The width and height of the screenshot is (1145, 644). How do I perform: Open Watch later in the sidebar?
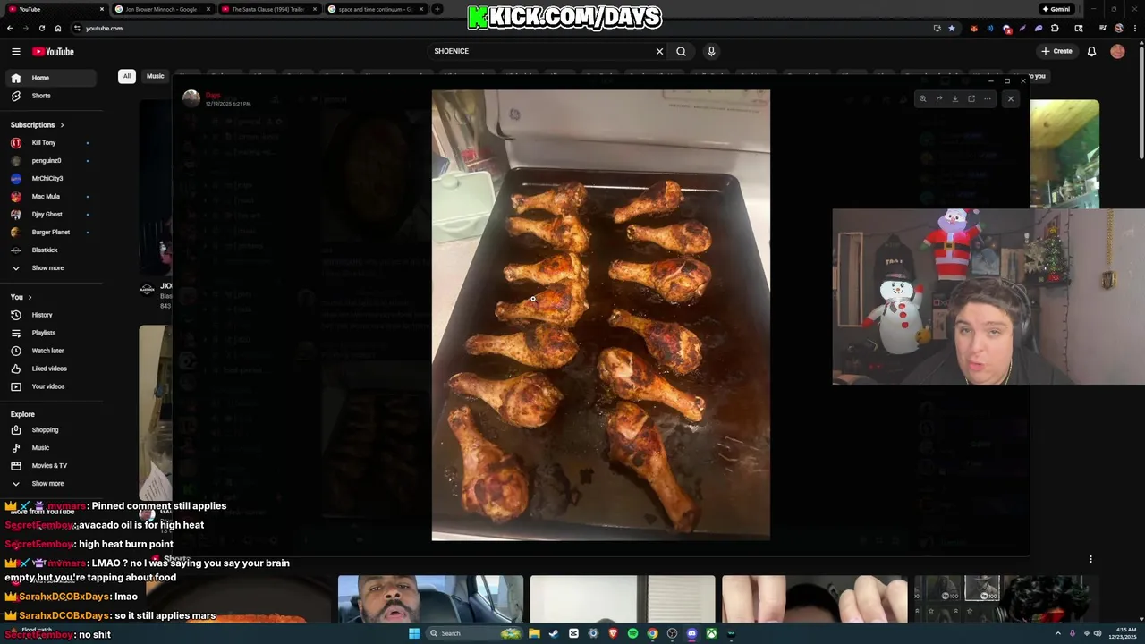point(51,351)
